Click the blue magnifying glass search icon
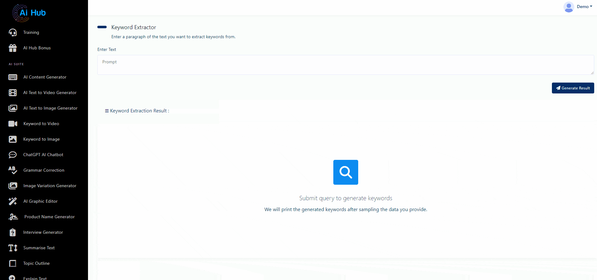Viewport: 597px width, 280px height. [x=345, y=172]
